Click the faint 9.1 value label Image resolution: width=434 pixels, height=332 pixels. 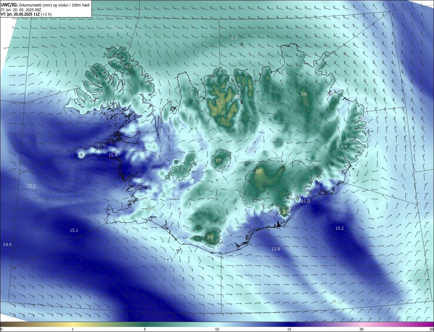[x=247, y=297]
